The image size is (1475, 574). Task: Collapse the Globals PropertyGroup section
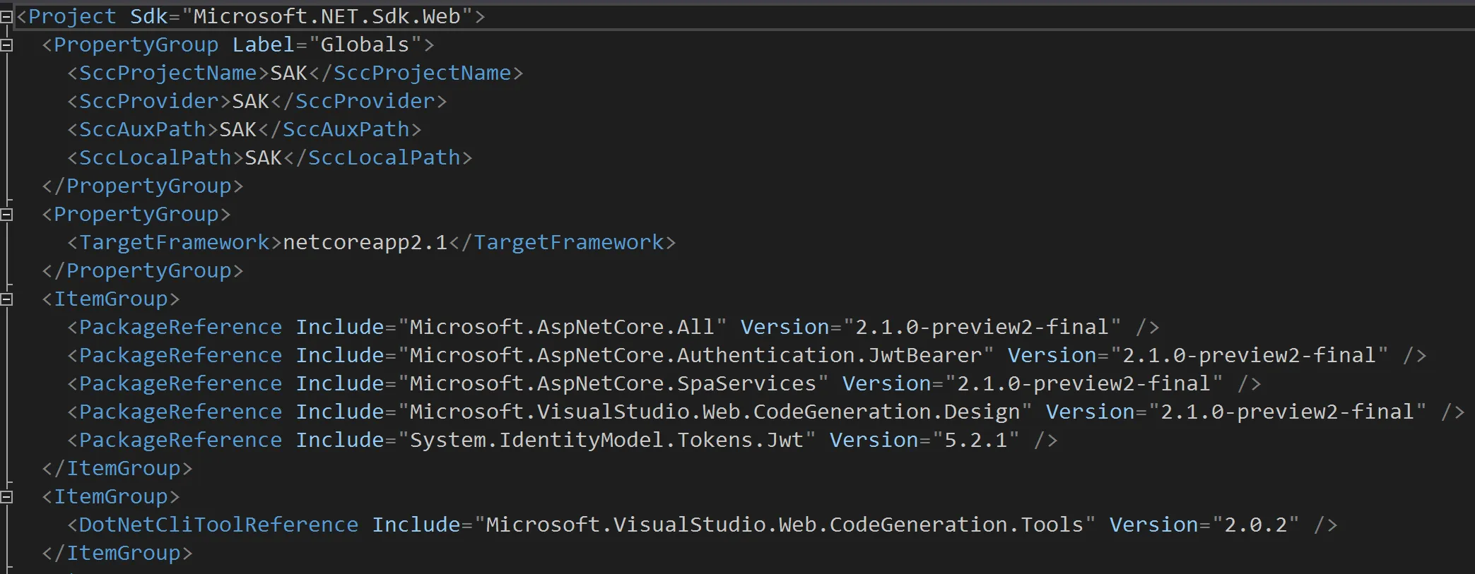pyautogui.click(x=6, y=45)
